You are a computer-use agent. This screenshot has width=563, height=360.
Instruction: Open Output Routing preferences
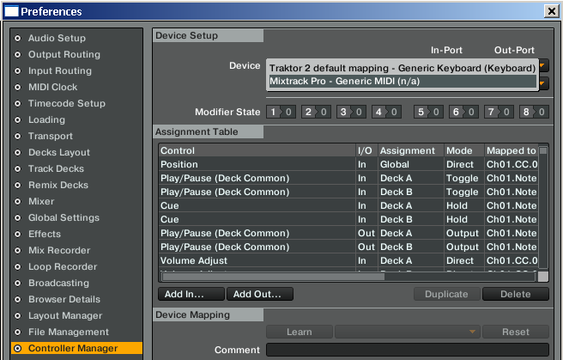[64, 55]
